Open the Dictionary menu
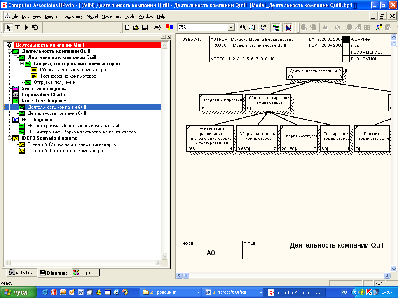398x298 pixels. point(73,16)
